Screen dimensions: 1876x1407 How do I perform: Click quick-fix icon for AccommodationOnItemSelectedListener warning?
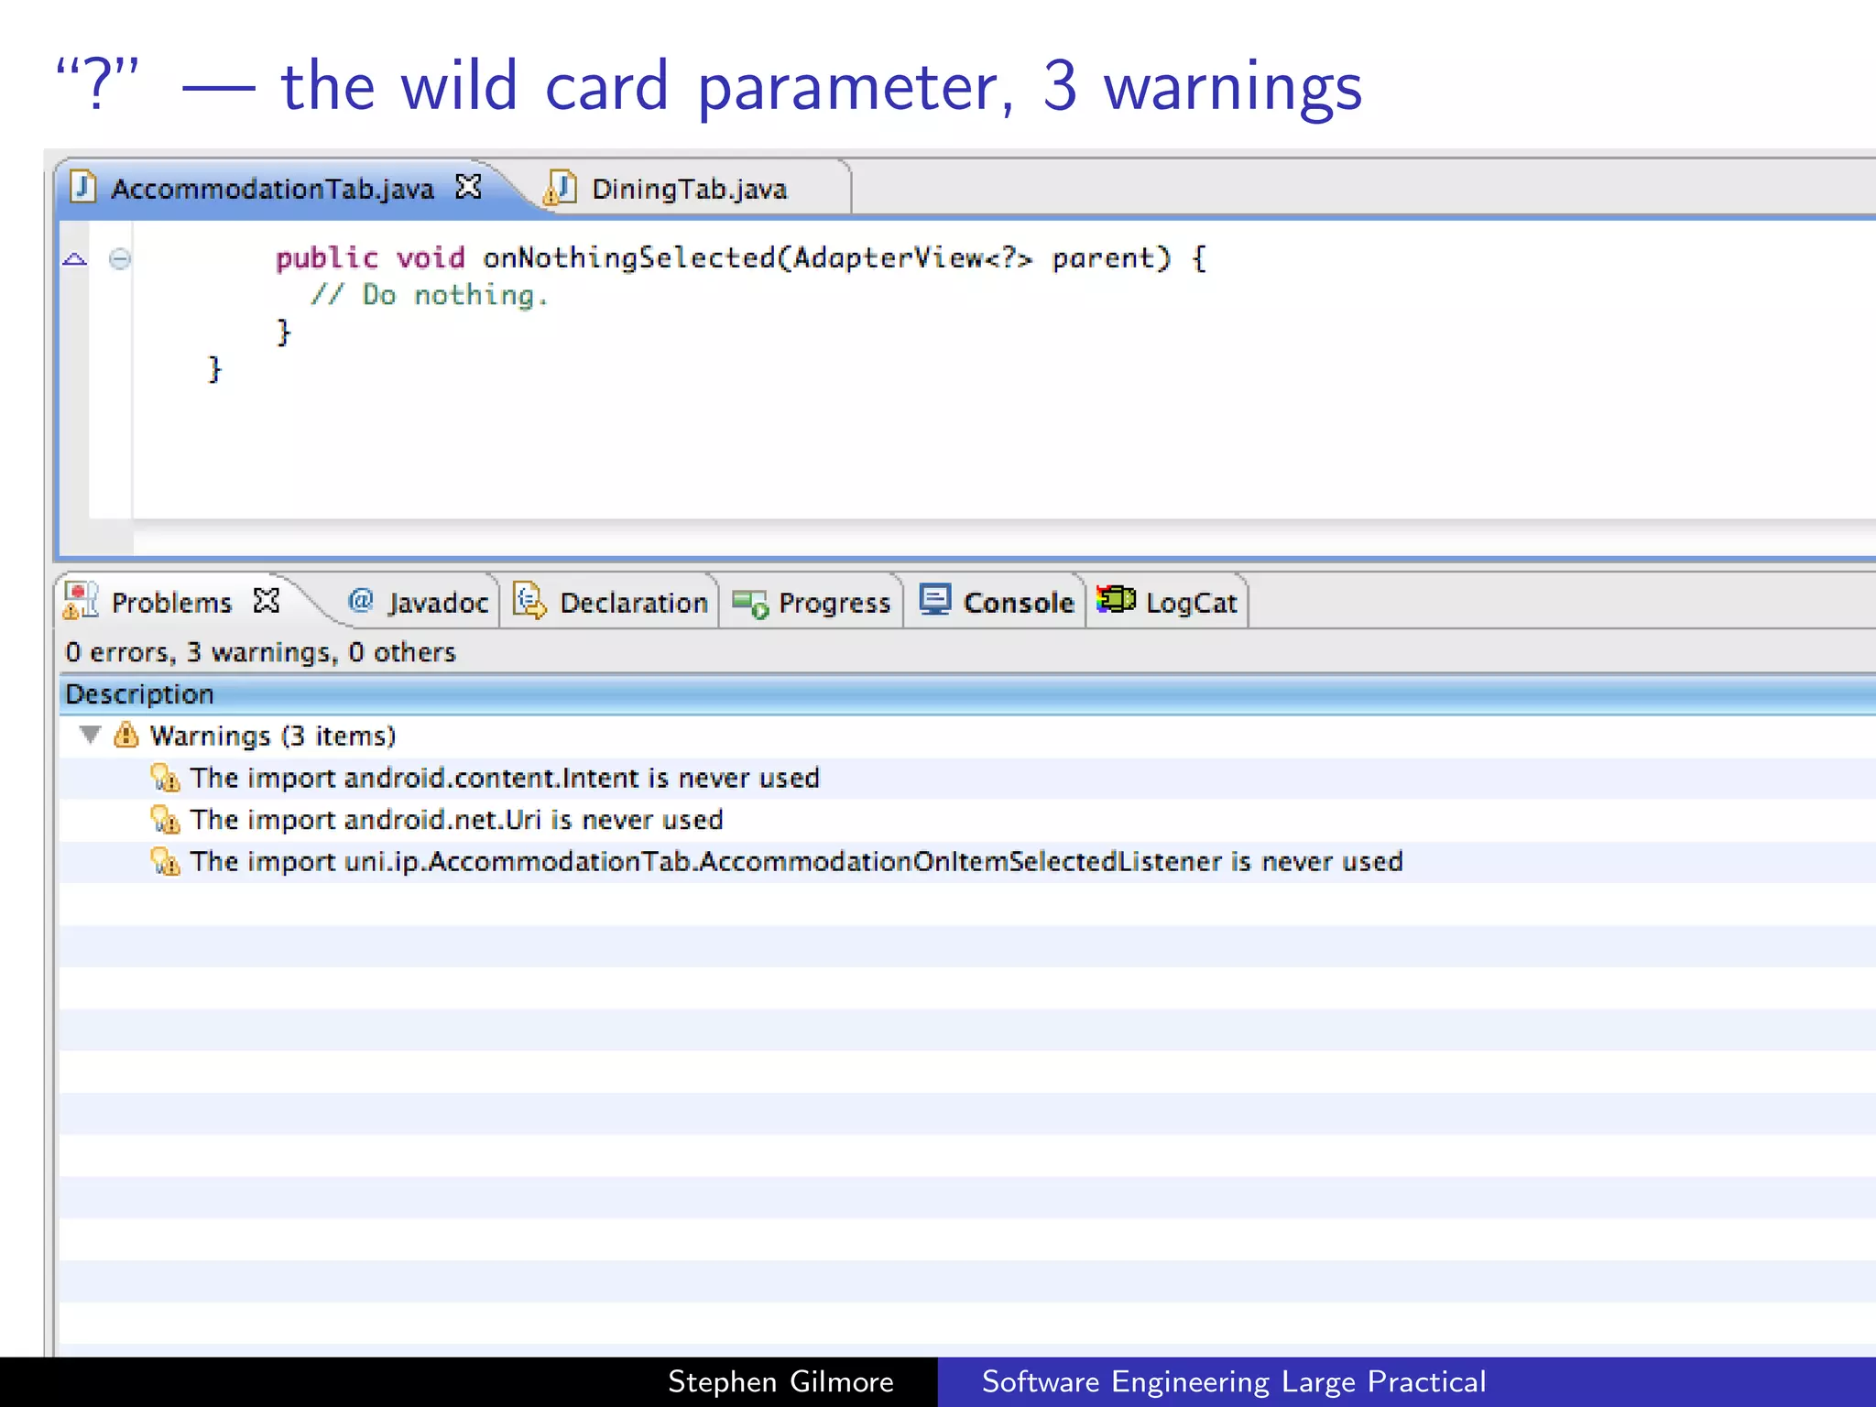point(165,861)
